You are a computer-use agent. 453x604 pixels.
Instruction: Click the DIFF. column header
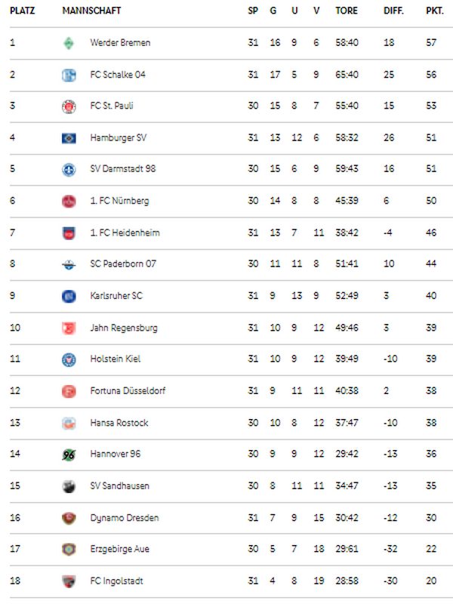coord(393,11)
